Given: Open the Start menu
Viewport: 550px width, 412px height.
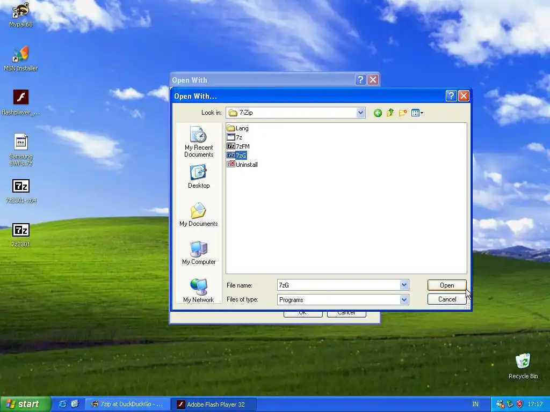Looking at the screenshot, I should (x=25, y=404).
